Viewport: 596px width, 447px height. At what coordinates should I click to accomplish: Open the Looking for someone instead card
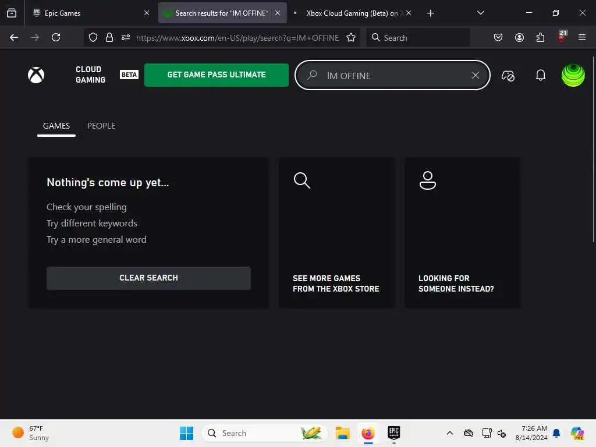click(462, 233)
